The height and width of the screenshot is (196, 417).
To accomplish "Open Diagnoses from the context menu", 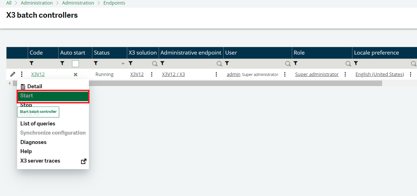I will (x=33, y=142).
